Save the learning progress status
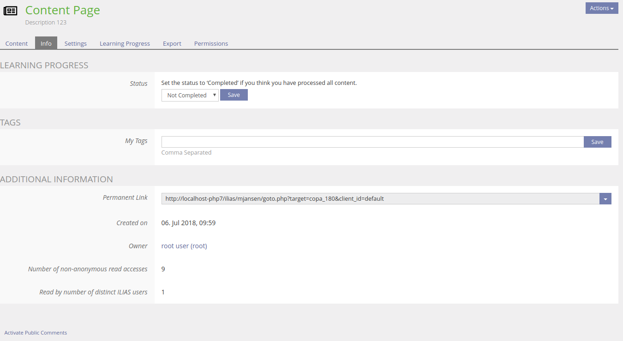The width and height of the screenshot is (623, 341). click(x=234, y=95)
